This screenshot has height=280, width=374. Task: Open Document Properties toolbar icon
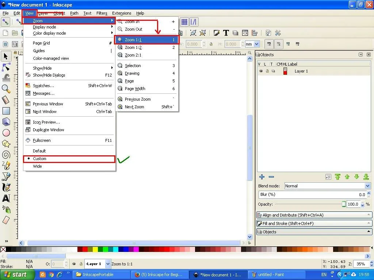point(268,33)
